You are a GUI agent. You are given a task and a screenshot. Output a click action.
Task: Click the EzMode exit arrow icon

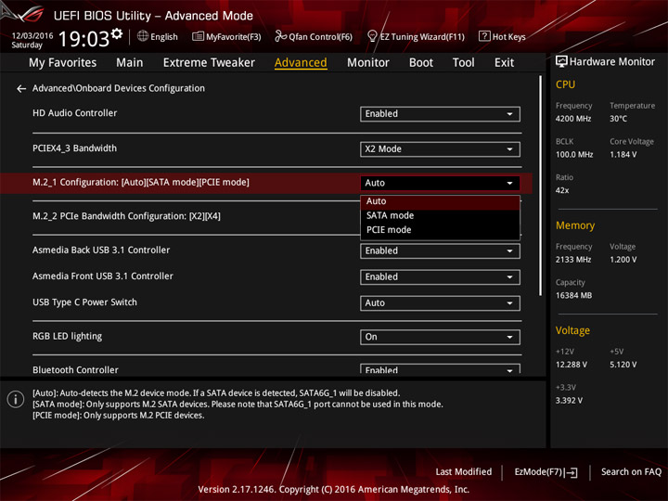pyautogui.click(x=572, y=472)
